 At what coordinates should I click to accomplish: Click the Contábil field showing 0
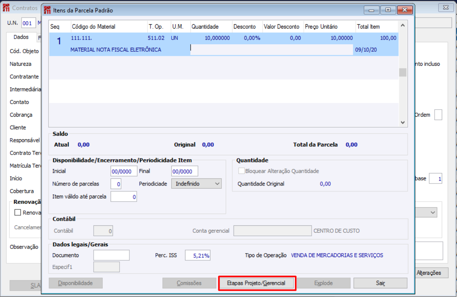(x=103, y=231)
